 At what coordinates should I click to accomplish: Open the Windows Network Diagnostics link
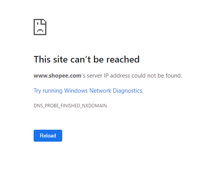point(88,91)
